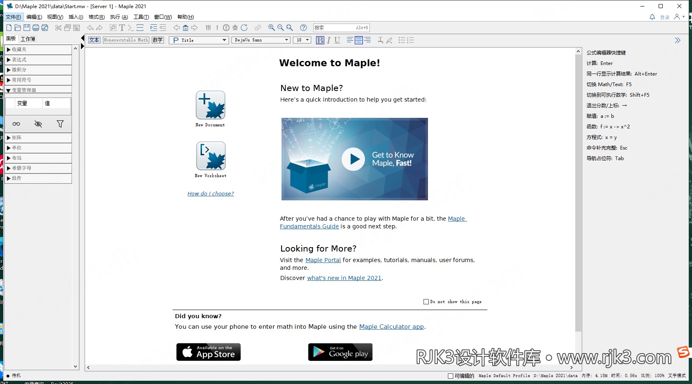Viewport: 692px width, 384px height.
Task: Open the 'How do I choose?' link
Action: coord(211,194)
